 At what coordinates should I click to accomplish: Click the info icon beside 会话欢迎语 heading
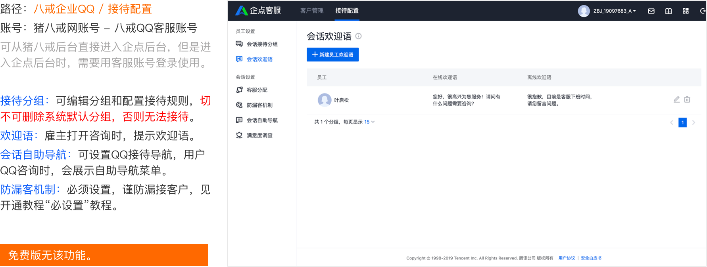click(x=358, y=36)
